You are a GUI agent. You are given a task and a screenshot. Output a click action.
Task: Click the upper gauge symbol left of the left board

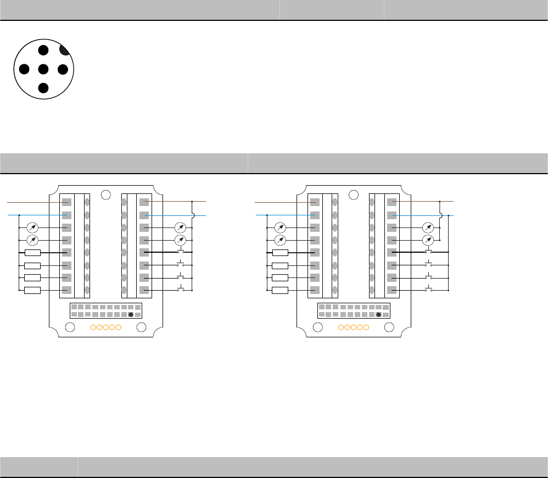(x=32, y=227)
